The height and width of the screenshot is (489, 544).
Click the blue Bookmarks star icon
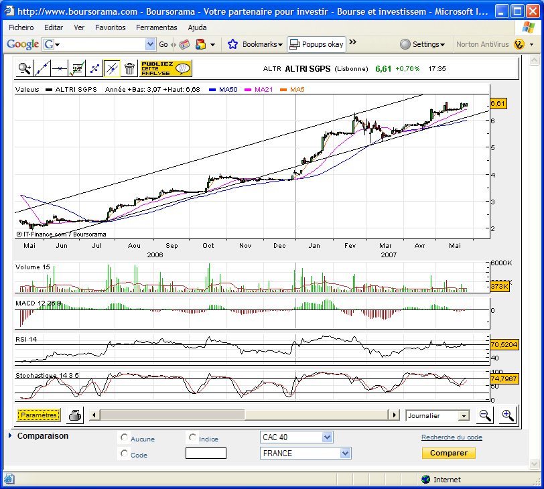(x=232, y=44)
